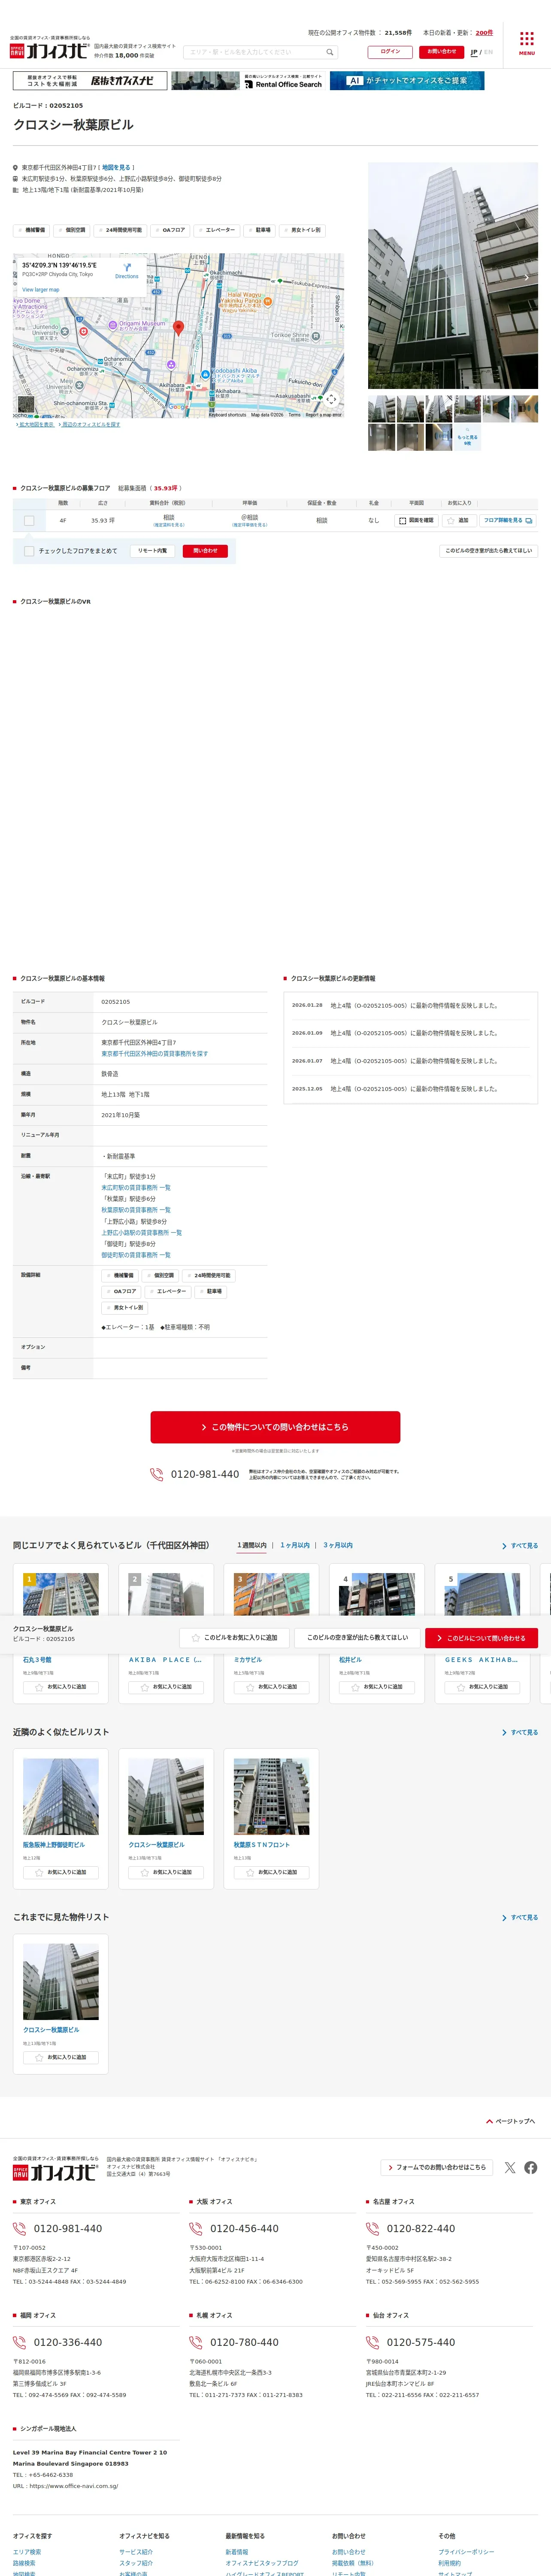Click footer エリア検索 link
Image resolution: width=551 pixels, height=2576 pixels.
27,2551
